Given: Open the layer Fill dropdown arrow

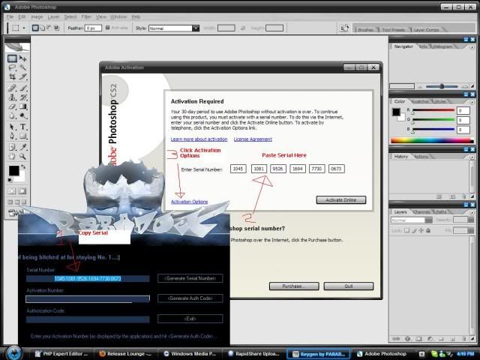Looking at the screenshot, I should [x=471, y=230].
